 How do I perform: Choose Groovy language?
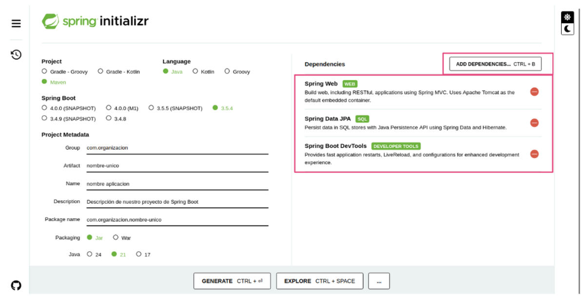(237, 71)
